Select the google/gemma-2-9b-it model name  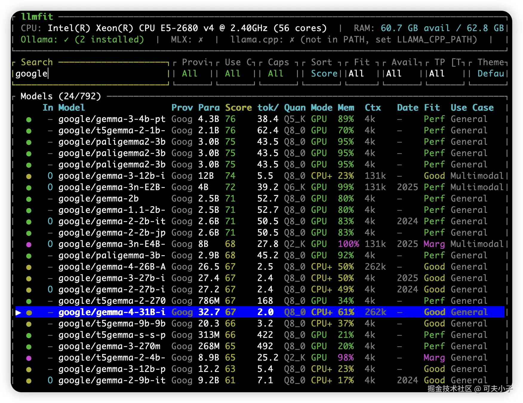tap(112, 380)
